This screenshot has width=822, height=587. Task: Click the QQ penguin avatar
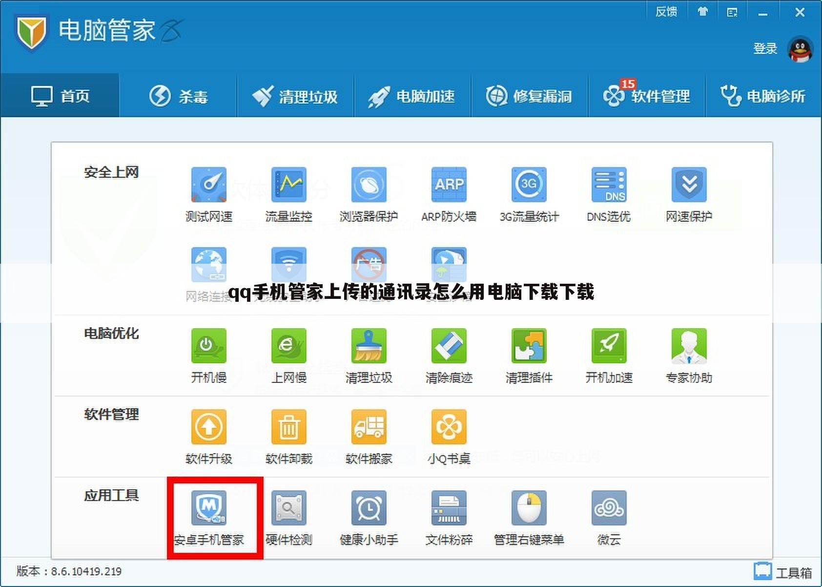coord(800,49)
